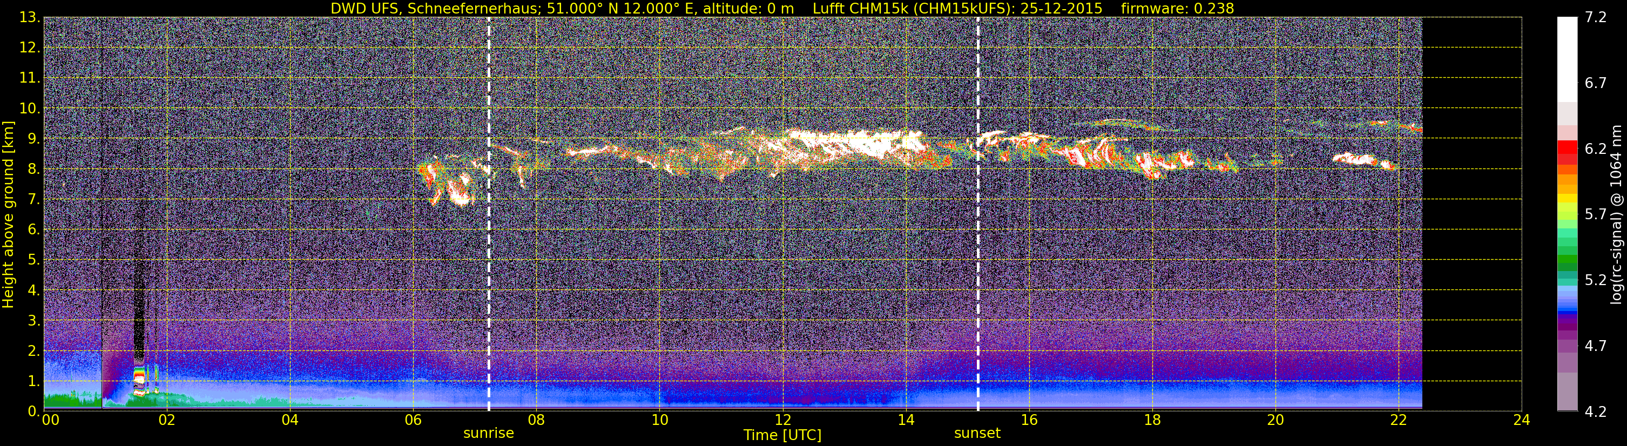The width and height of the screenshot is (1627, 446).
Task: Click the height tick label '1.'
Action: click(33, 381)
